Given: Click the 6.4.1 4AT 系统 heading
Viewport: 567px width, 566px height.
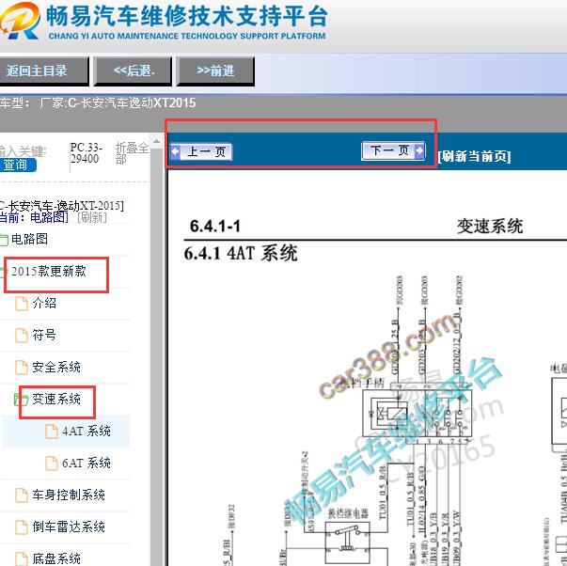Looking at the screenshot, I should tap(241, 253).
